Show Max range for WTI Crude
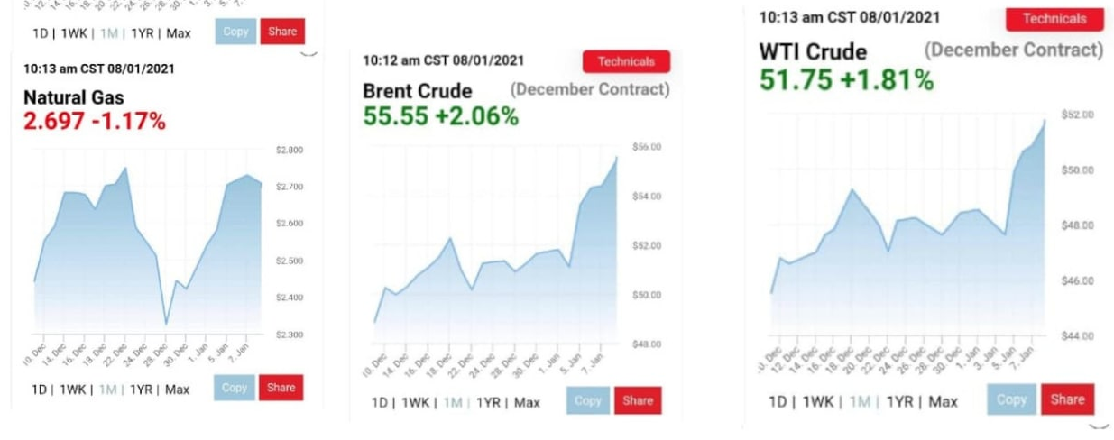Screen dimensions: 1114x440 (x=943, y=401)
